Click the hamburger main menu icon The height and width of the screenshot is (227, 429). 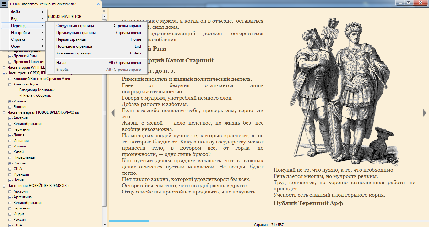click(3, 4)
